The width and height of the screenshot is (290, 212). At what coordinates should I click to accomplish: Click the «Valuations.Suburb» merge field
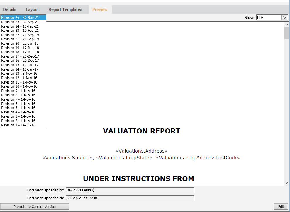67,158
